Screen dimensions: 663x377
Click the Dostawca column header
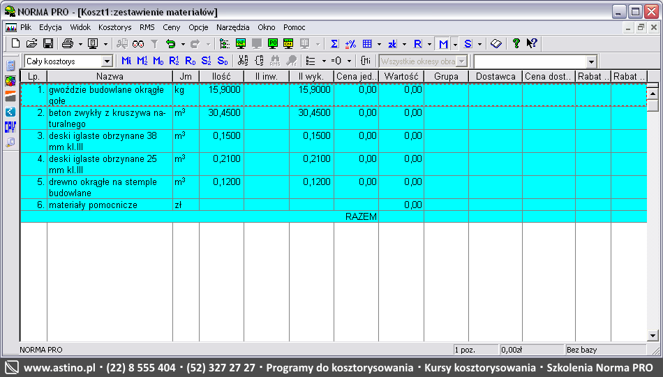496,76
